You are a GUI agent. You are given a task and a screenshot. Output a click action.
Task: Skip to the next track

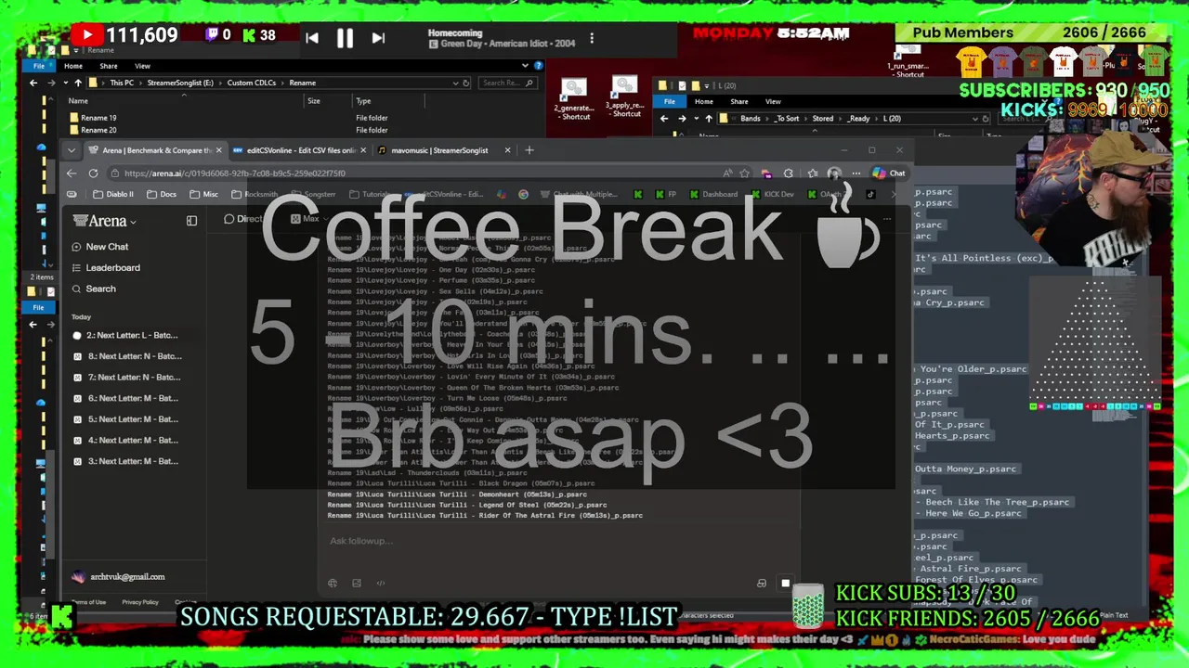(x=378, y=38)
